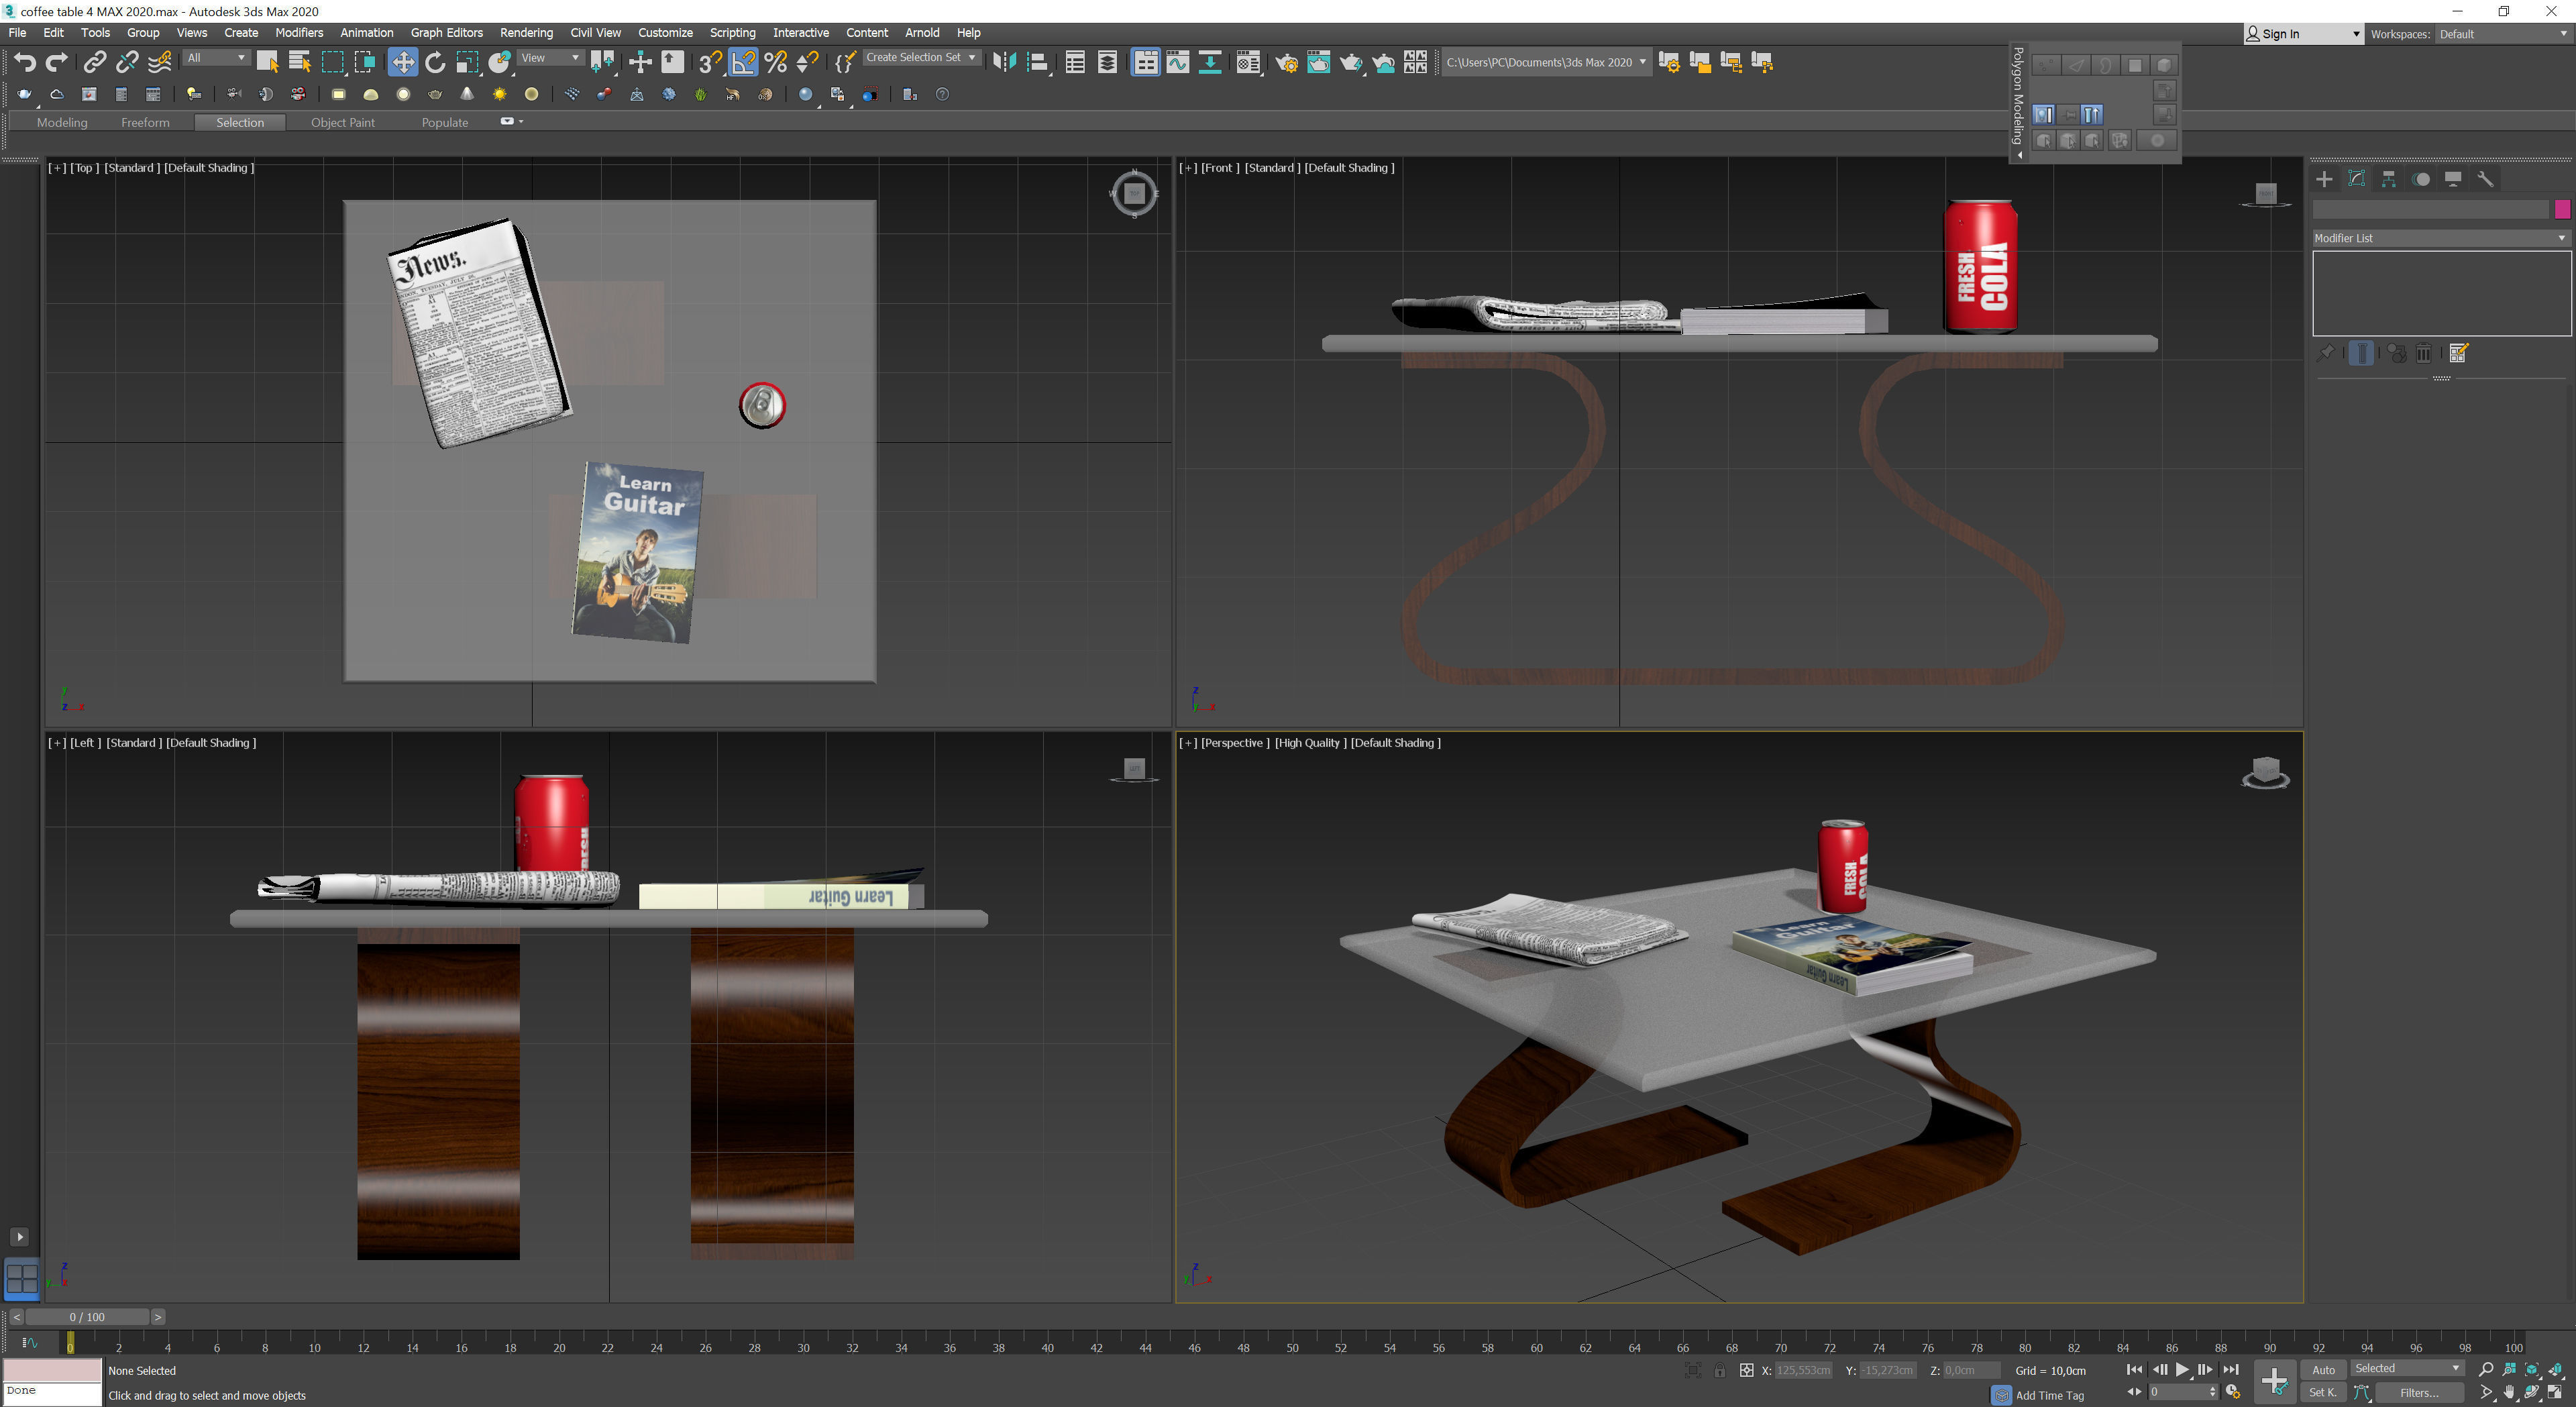
Task: Toggle the 3D Snaps button
Action: [710, 62]
